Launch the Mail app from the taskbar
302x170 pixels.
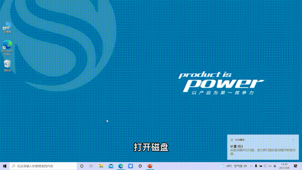[x=111, y=166]
